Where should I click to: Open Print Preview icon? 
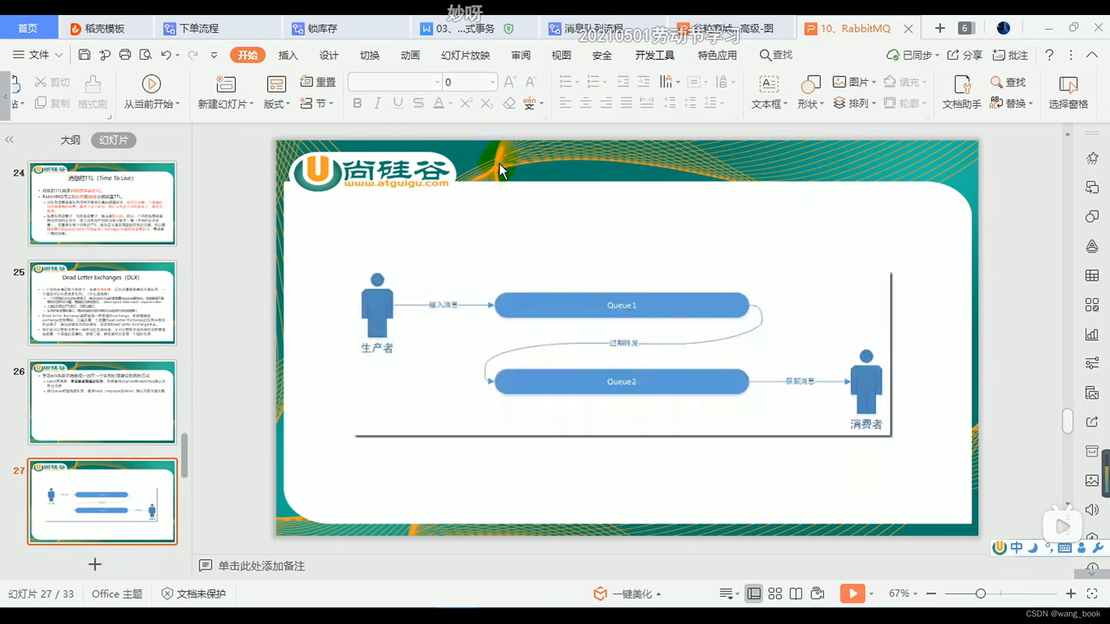point(145,55)
